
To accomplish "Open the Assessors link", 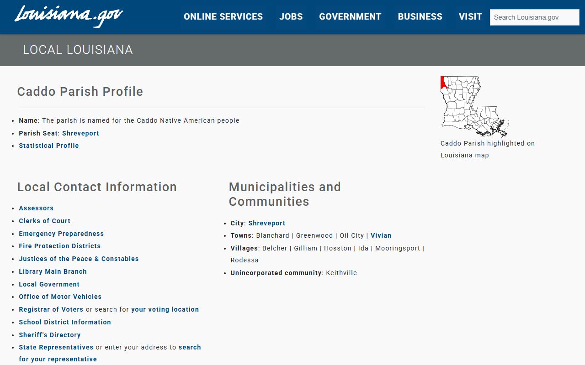I will tap(36, 208).
